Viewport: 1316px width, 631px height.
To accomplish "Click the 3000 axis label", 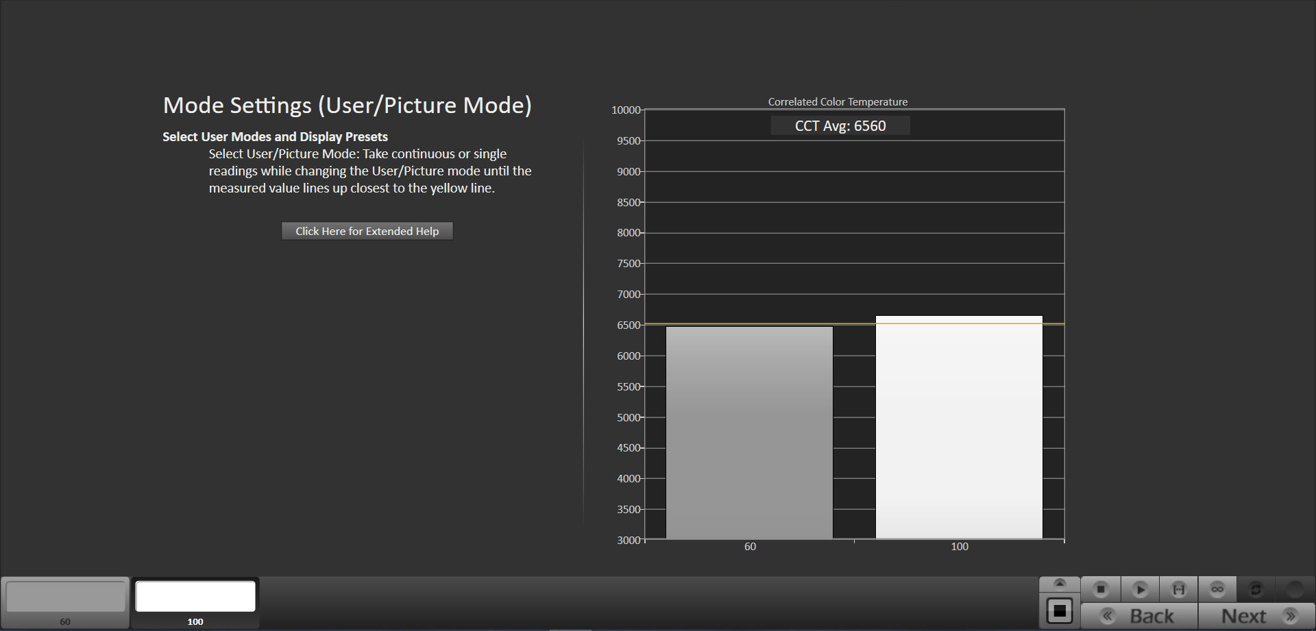I will point(628,540).
